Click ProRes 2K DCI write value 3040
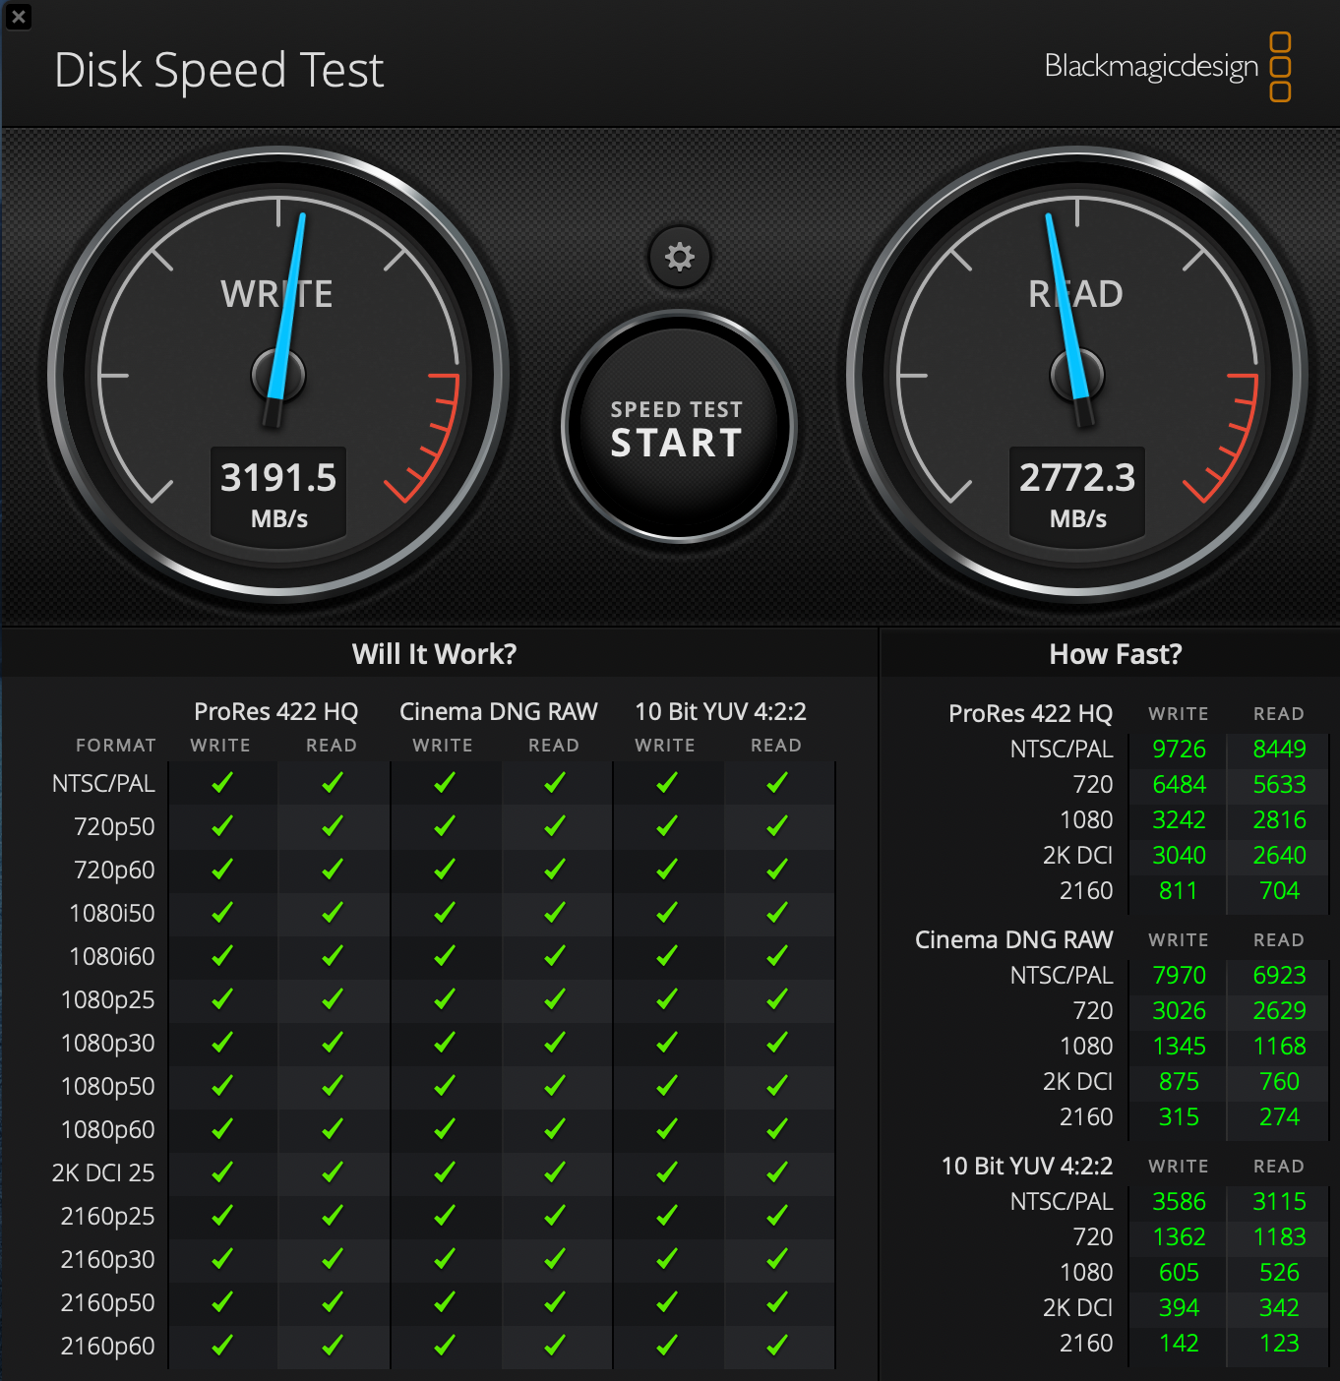 pyautogui.click(x=1179, y=856)
